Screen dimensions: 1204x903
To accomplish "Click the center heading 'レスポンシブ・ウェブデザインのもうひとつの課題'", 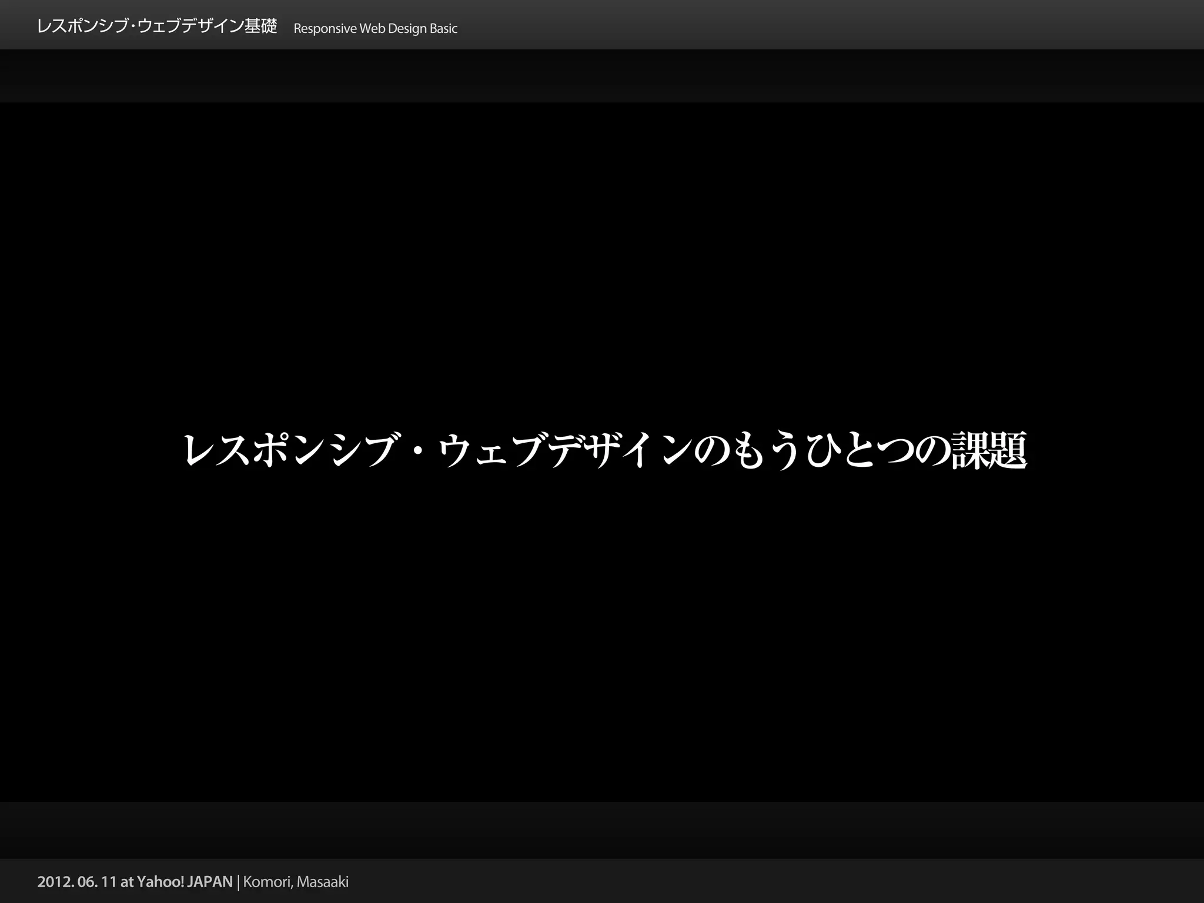I will 606,451.
